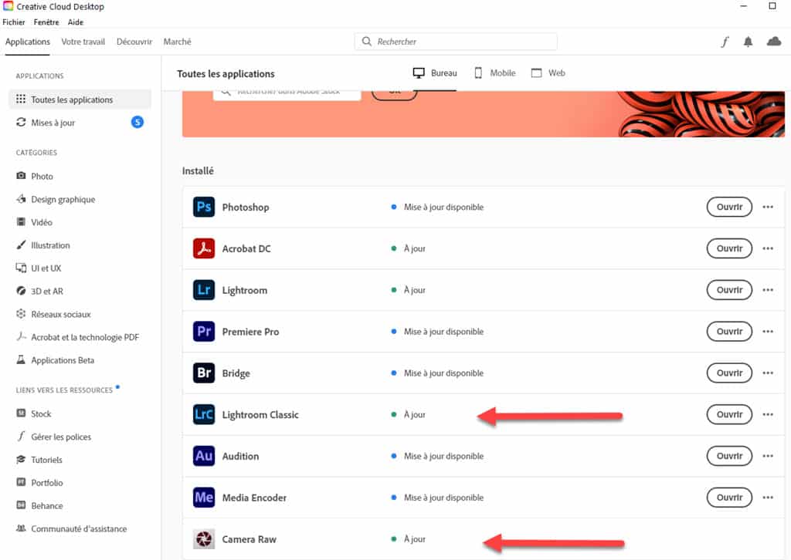Screen dimensions: 791x560
Task: Click the Audition app icon
Action: pos(204,456)
